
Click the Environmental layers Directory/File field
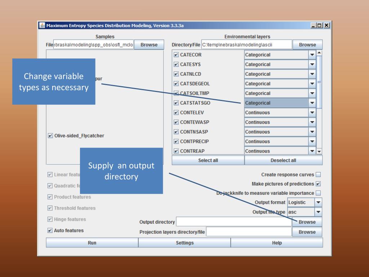246,45
